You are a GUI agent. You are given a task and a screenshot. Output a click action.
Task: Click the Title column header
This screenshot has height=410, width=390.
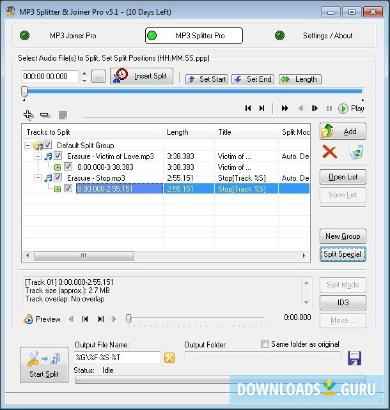(246, 132)
